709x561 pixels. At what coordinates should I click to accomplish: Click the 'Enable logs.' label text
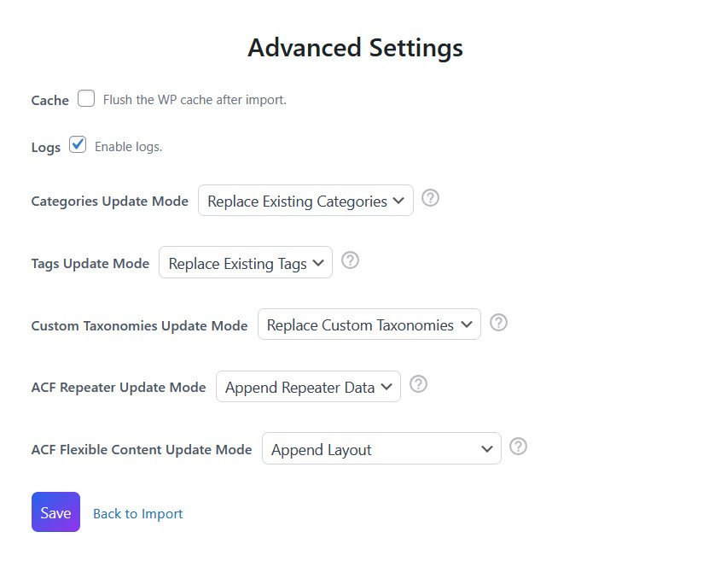click(x=128, y=147)
